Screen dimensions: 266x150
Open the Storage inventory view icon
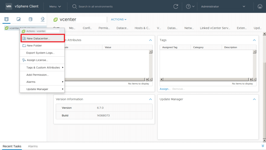coord(31,19)
